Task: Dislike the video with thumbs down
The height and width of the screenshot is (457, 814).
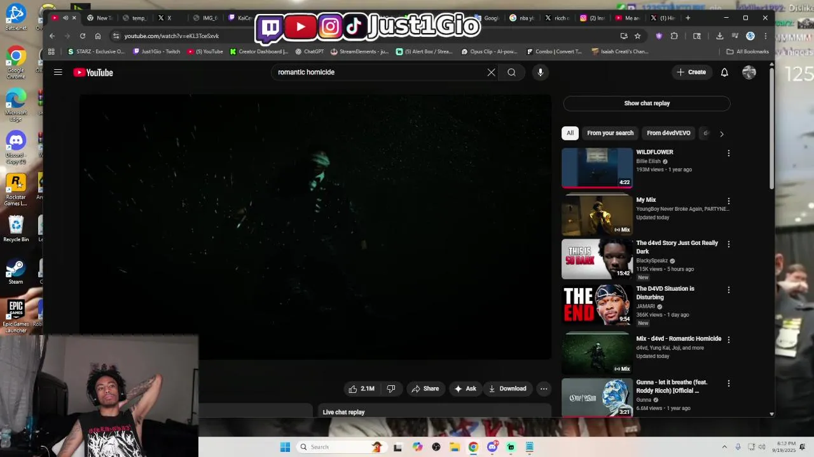Action: (391, 388)
